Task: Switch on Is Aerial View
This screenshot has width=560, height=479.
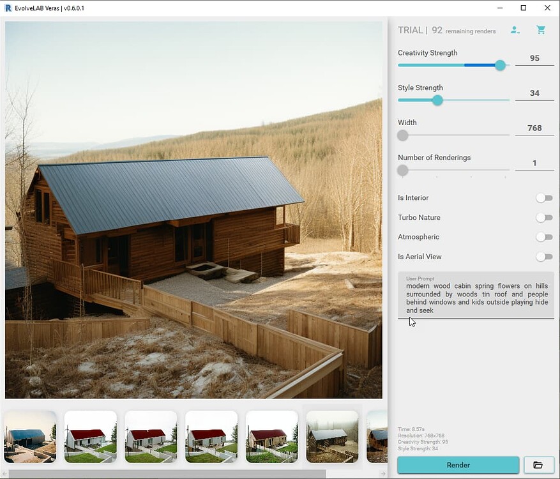Action: [544, 257]
